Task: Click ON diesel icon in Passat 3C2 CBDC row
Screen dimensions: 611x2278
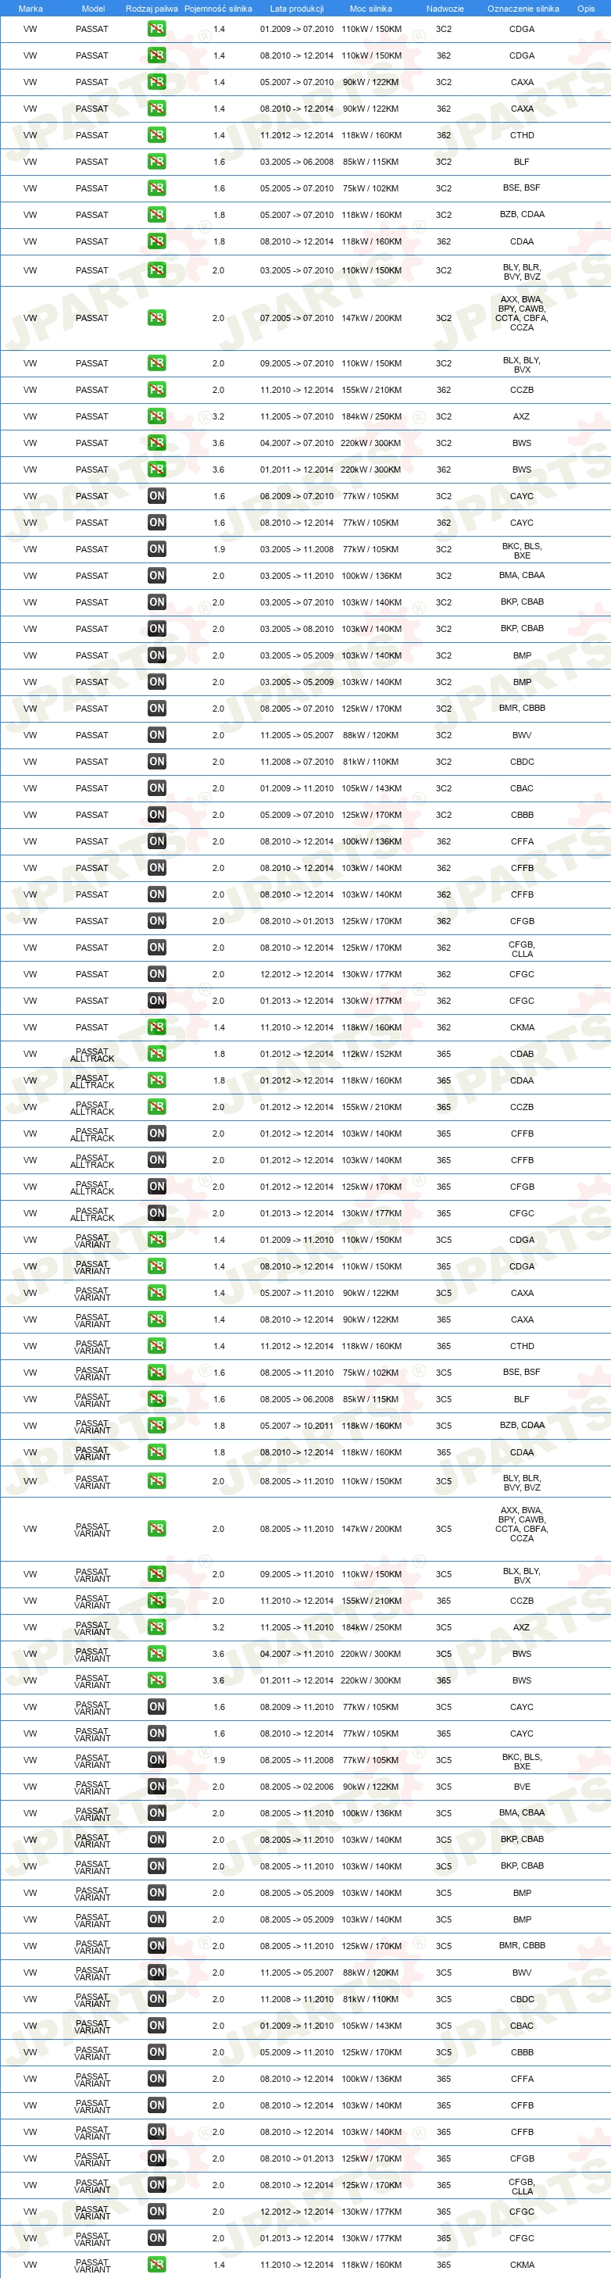Action: point(156,762)
